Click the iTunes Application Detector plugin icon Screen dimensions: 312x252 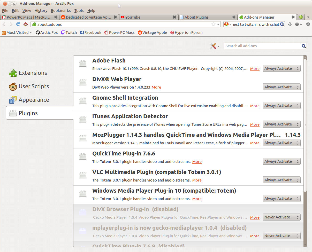click(x=83, y=119)
